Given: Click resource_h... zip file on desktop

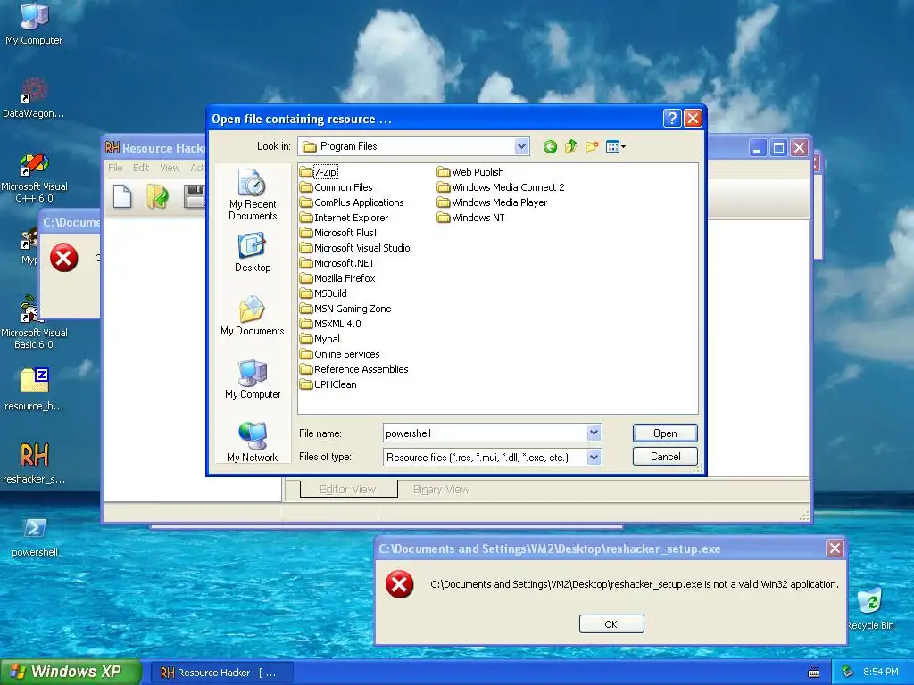Looking at the screenshot, I should click(x=34, y=389).
